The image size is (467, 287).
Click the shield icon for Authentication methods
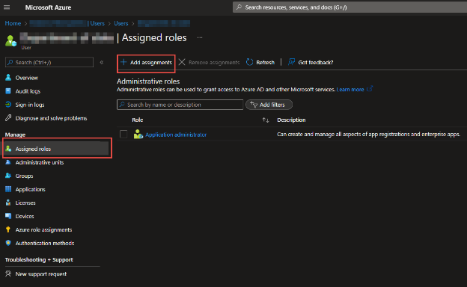click(x=8, y=243)
